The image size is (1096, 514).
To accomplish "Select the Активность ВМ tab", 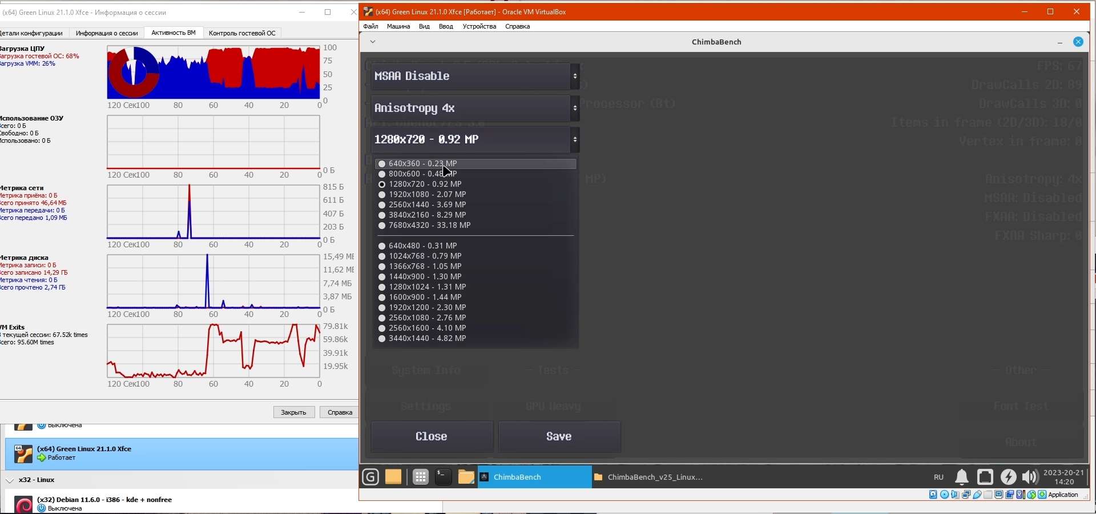I will pos(174,33).
